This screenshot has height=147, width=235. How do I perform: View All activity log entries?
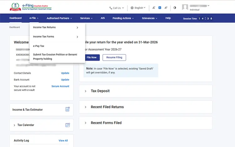(x=63, y=140)
